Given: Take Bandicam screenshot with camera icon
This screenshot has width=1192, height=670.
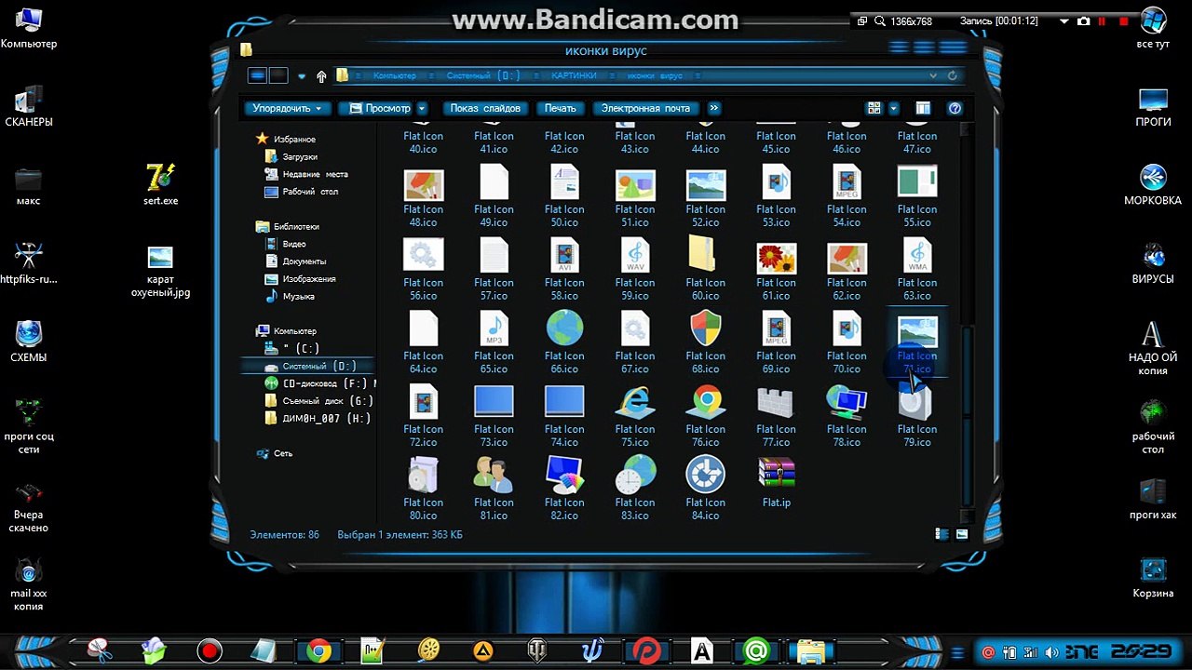Looking at the screenshot, I should pos(1083,20).
